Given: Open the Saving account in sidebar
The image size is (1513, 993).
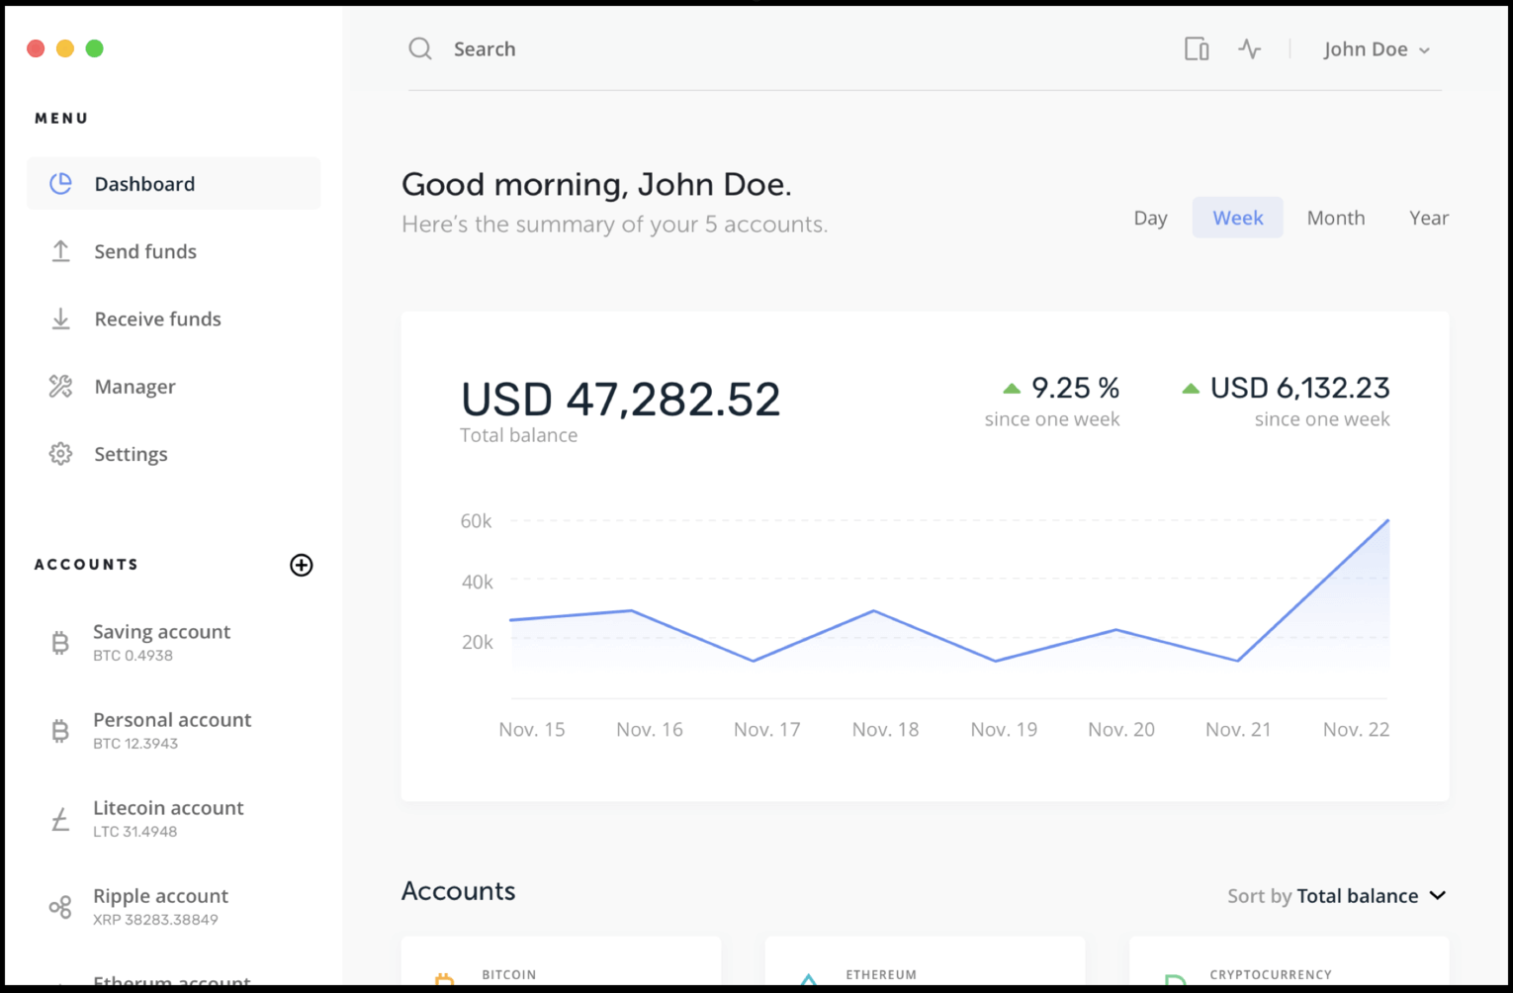Looking at the screenshot, I should (161, 642).
